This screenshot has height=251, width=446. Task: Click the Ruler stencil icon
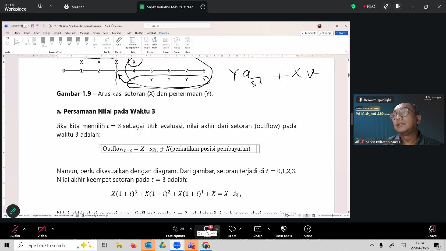[119, 41]
